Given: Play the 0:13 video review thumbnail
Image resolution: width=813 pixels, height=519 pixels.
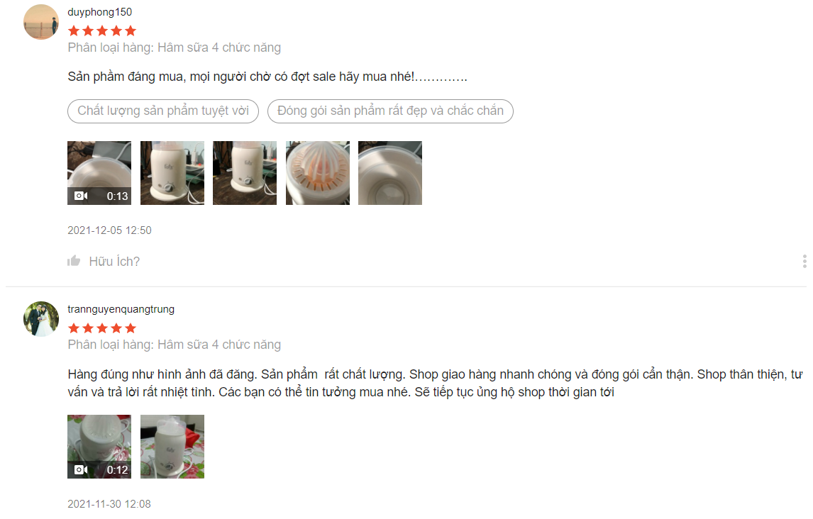Looking at the screenshot, I should tap(99, 173).
